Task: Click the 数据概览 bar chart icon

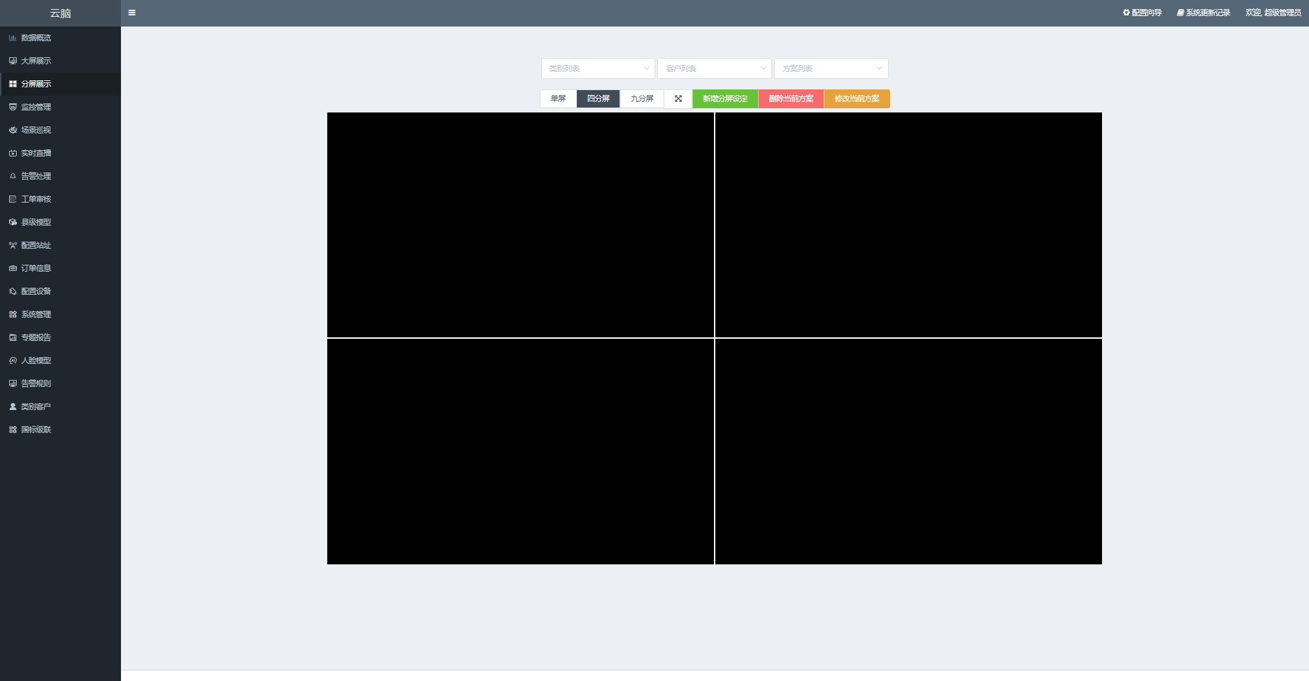Action: point(13,38)
